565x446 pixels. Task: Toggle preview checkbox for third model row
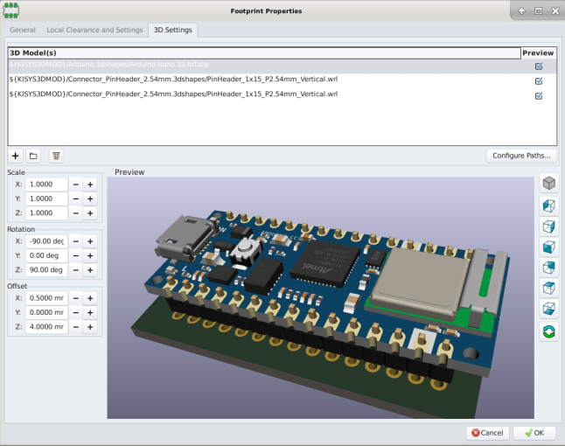point(539,96)
